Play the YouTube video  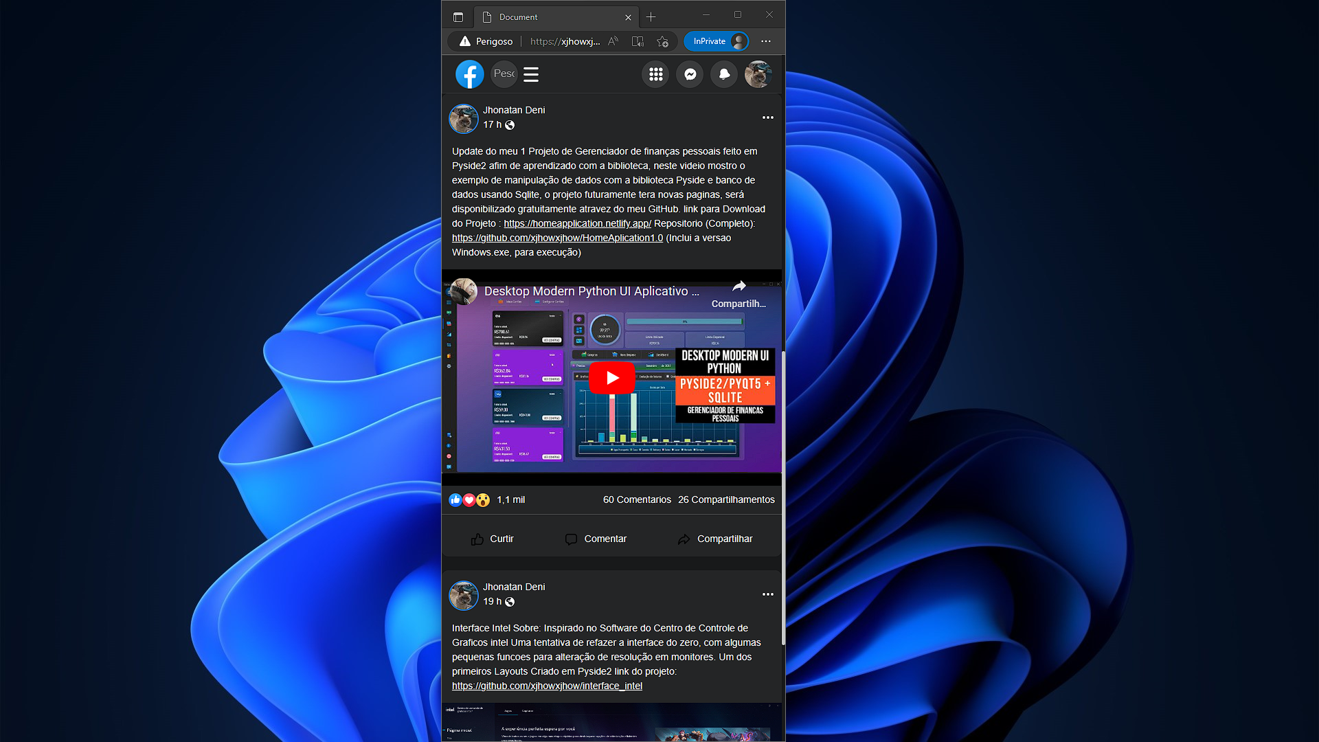(612, 378)
